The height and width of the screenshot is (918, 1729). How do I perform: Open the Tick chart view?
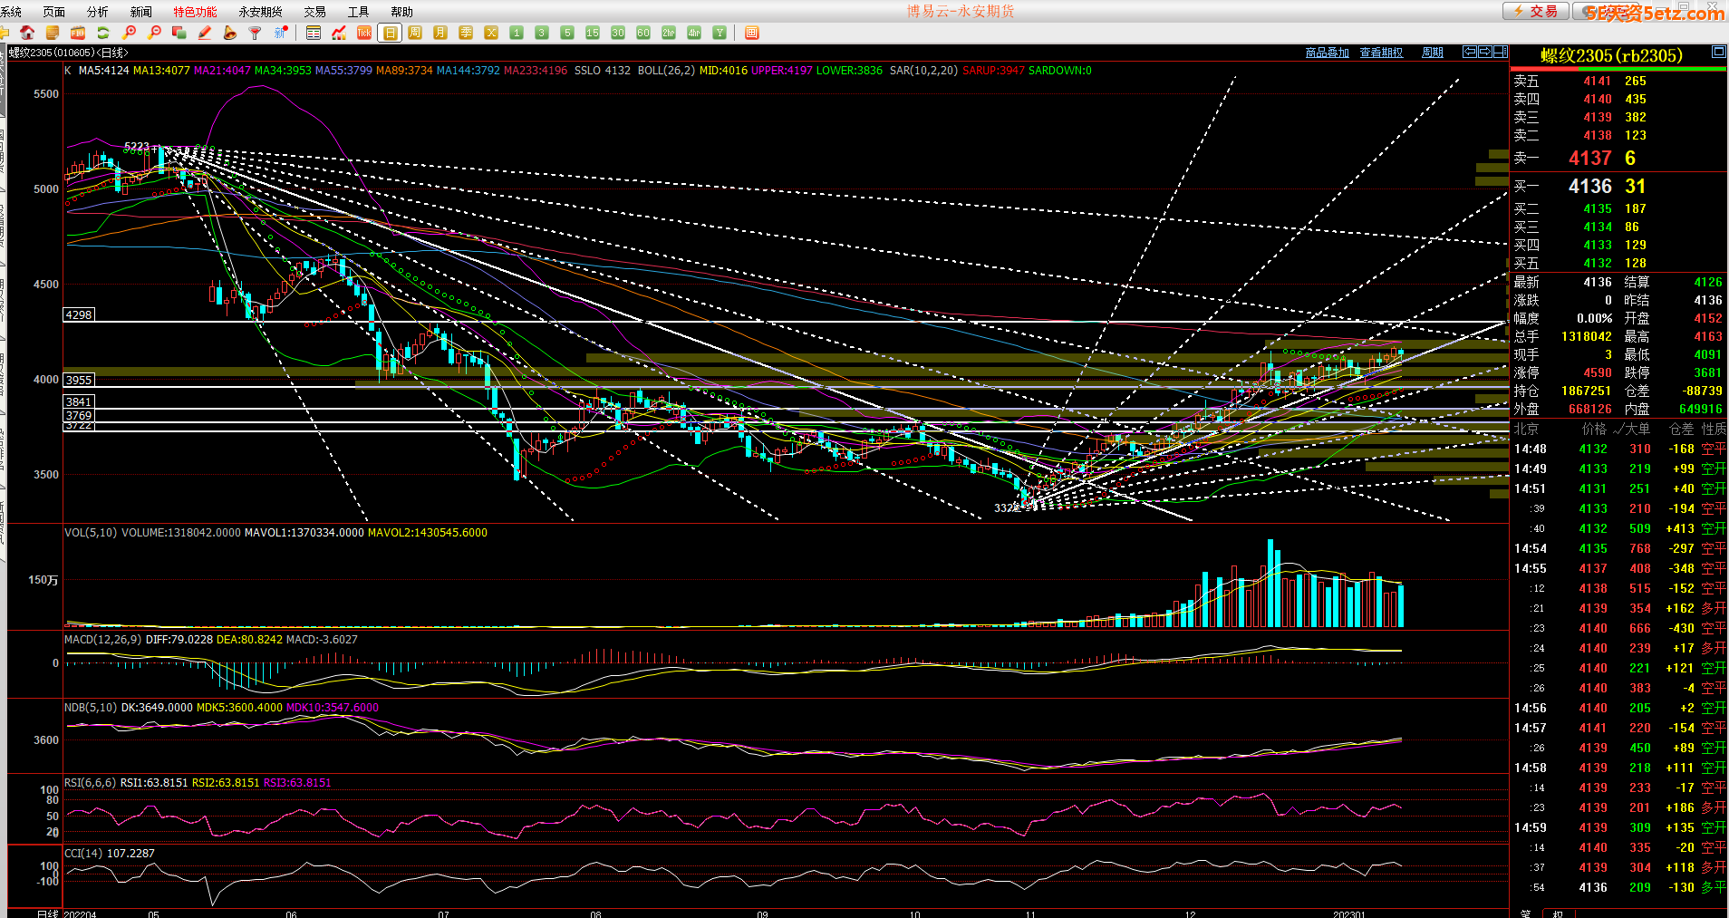click(364, 33)
